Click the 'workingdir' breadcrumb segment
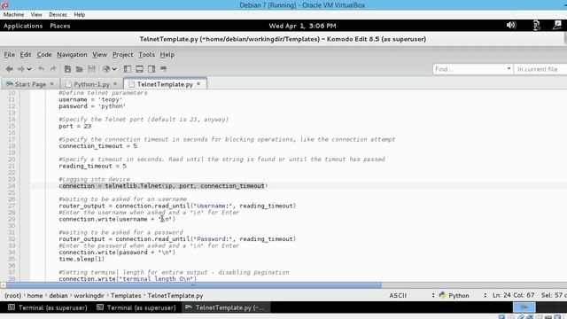Image resolution: width=567 pixels, height=319 pixels. (x=89, y=296)
